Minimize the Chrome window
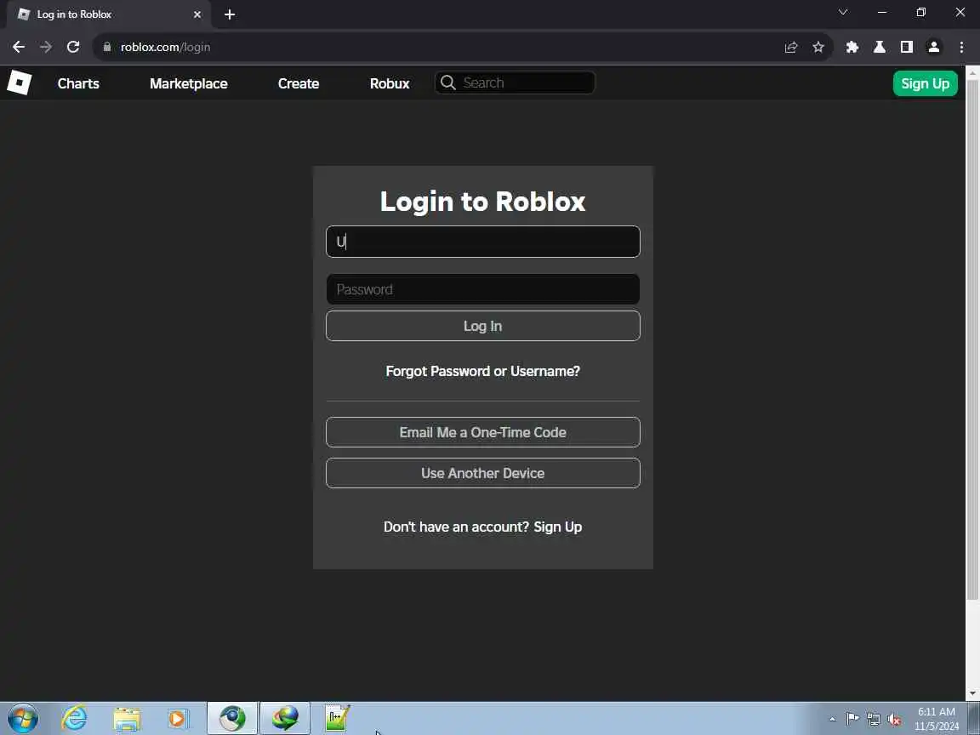 (x=882, y=12)
